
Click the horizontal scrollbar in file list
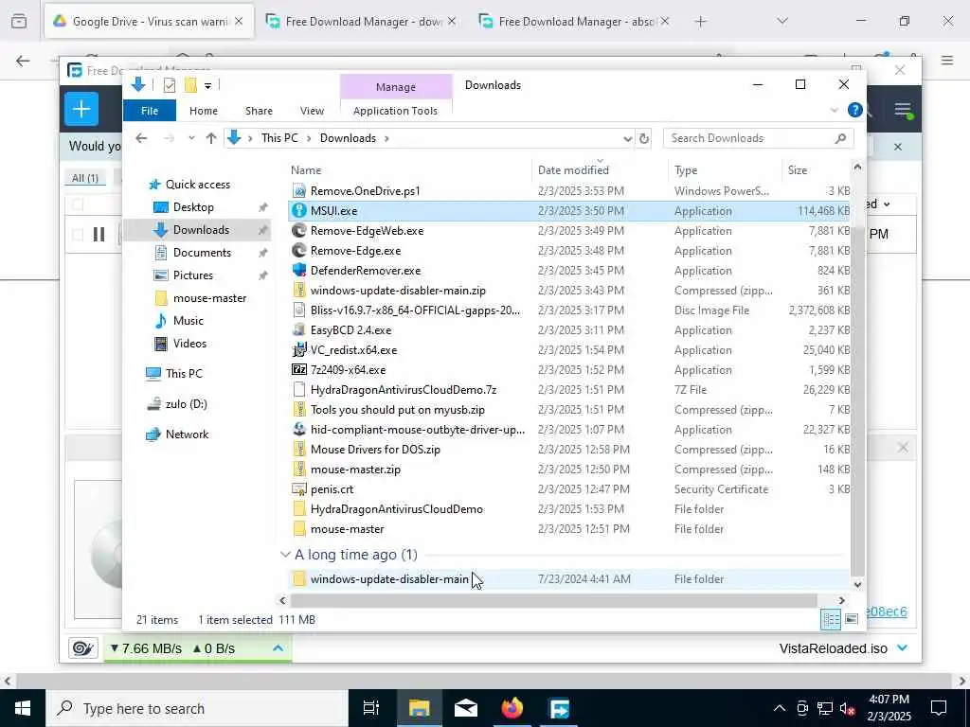click(553, 600)
